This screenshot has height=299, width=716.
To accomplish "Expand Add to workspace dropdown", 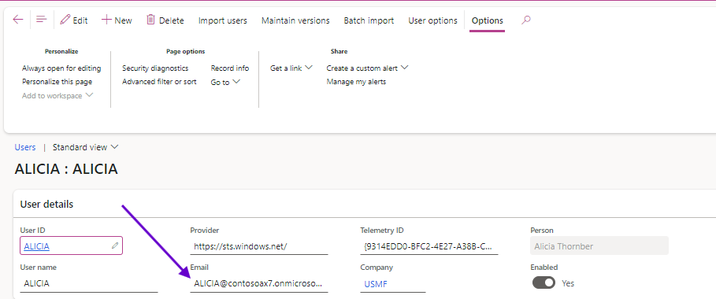I will point(58,95).
